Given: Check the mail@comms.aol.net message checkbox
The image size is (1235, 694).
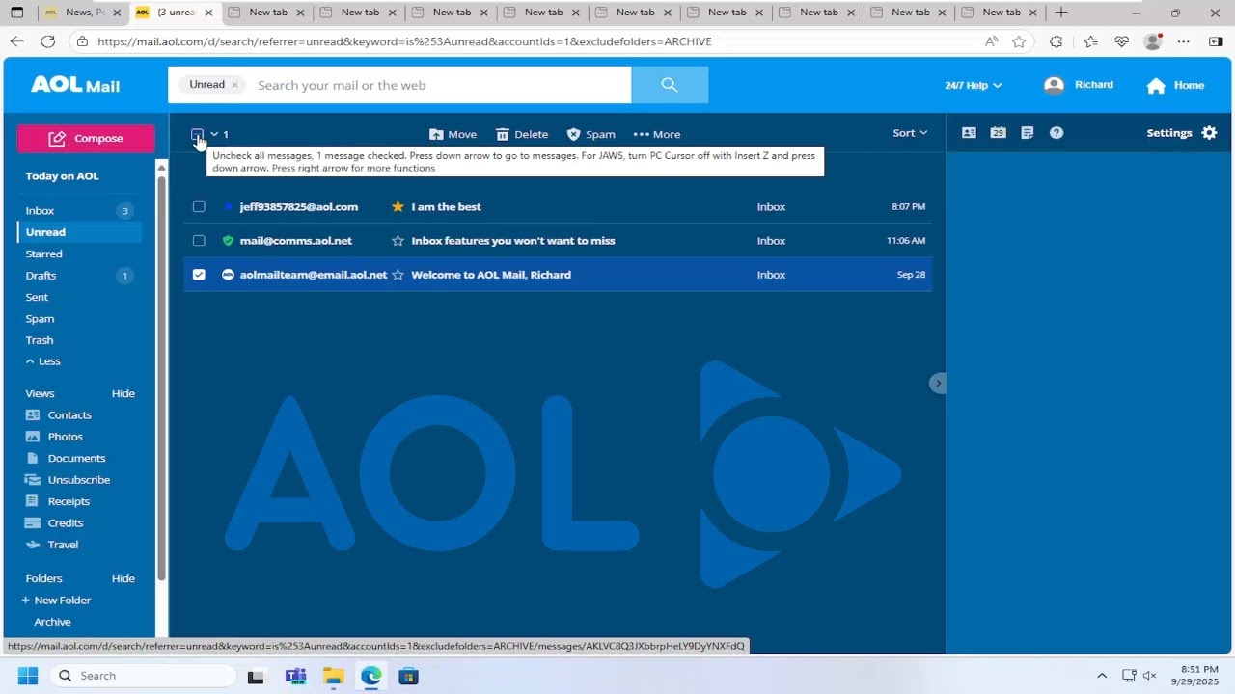Looking at the screenshot, I should (x=199, y=240).
